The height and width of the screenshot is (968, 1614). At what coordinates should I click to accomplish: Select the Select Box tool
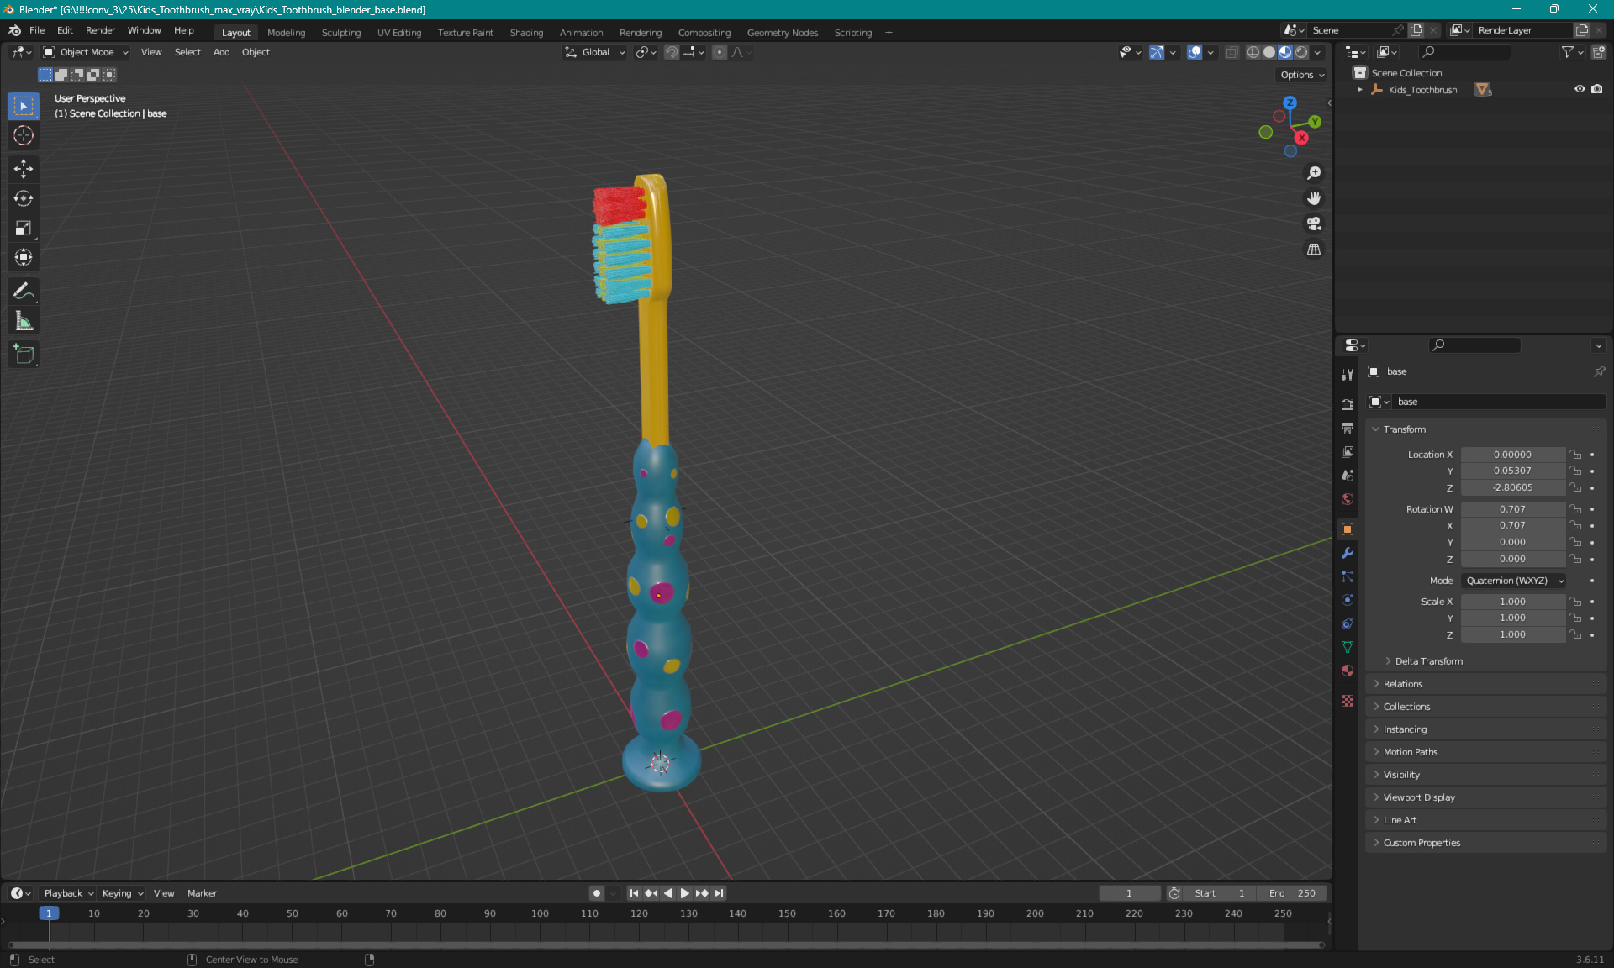tap(24, 106)
